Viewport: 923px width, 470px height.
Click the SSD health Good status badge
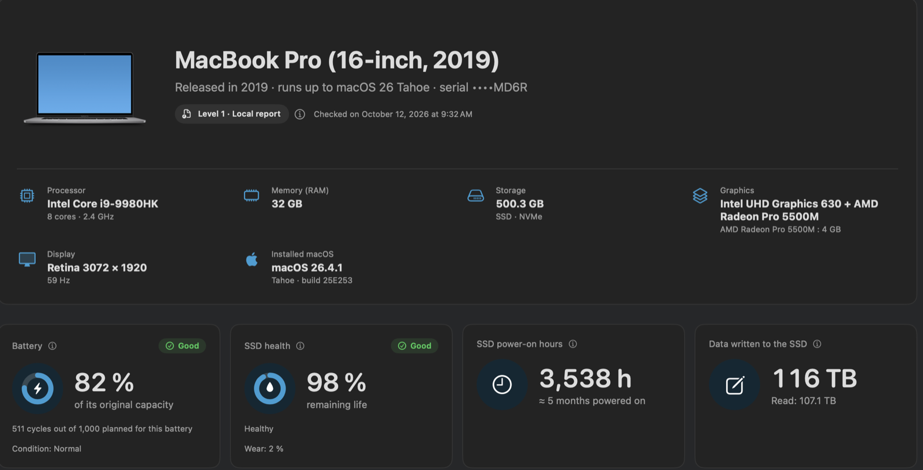click(x=415, y=346)
